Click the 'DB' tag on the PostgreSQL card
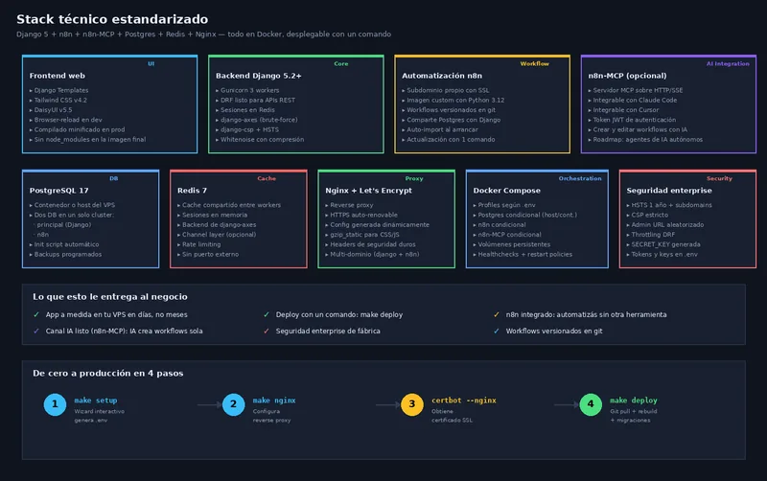 pos(113,178)
